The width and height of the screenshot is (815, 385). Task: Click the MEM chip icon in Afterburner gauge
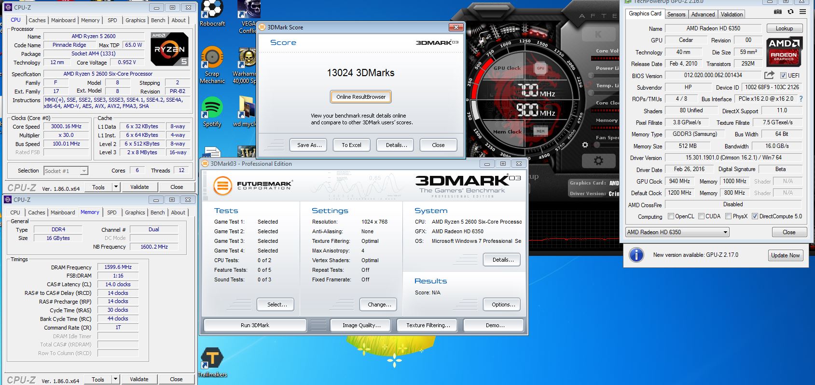click(540, 131)
